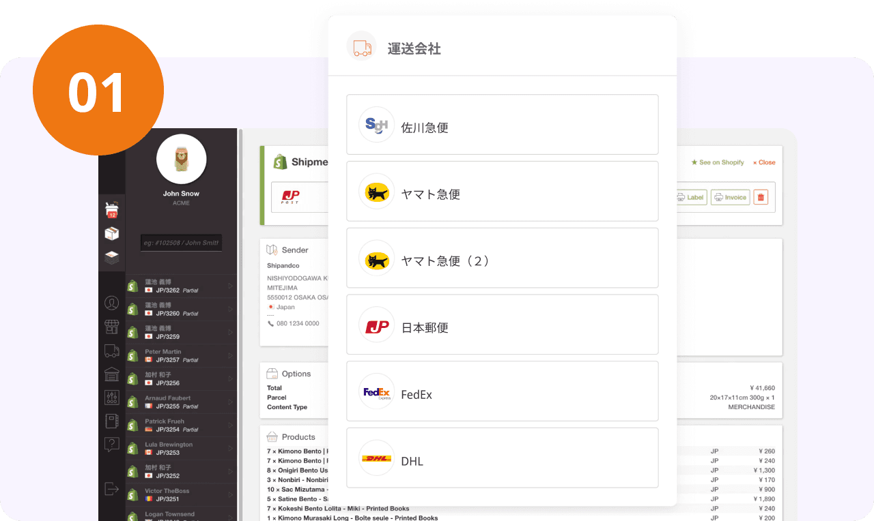Open the orders basket icon with badge 12
The height and width of the screenshot is (521, 874).
112,209
